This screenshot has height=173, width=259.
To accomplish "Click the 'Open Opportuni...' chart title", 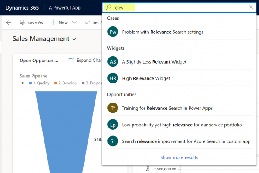I will pyautogui.click(x=39, y=61).
